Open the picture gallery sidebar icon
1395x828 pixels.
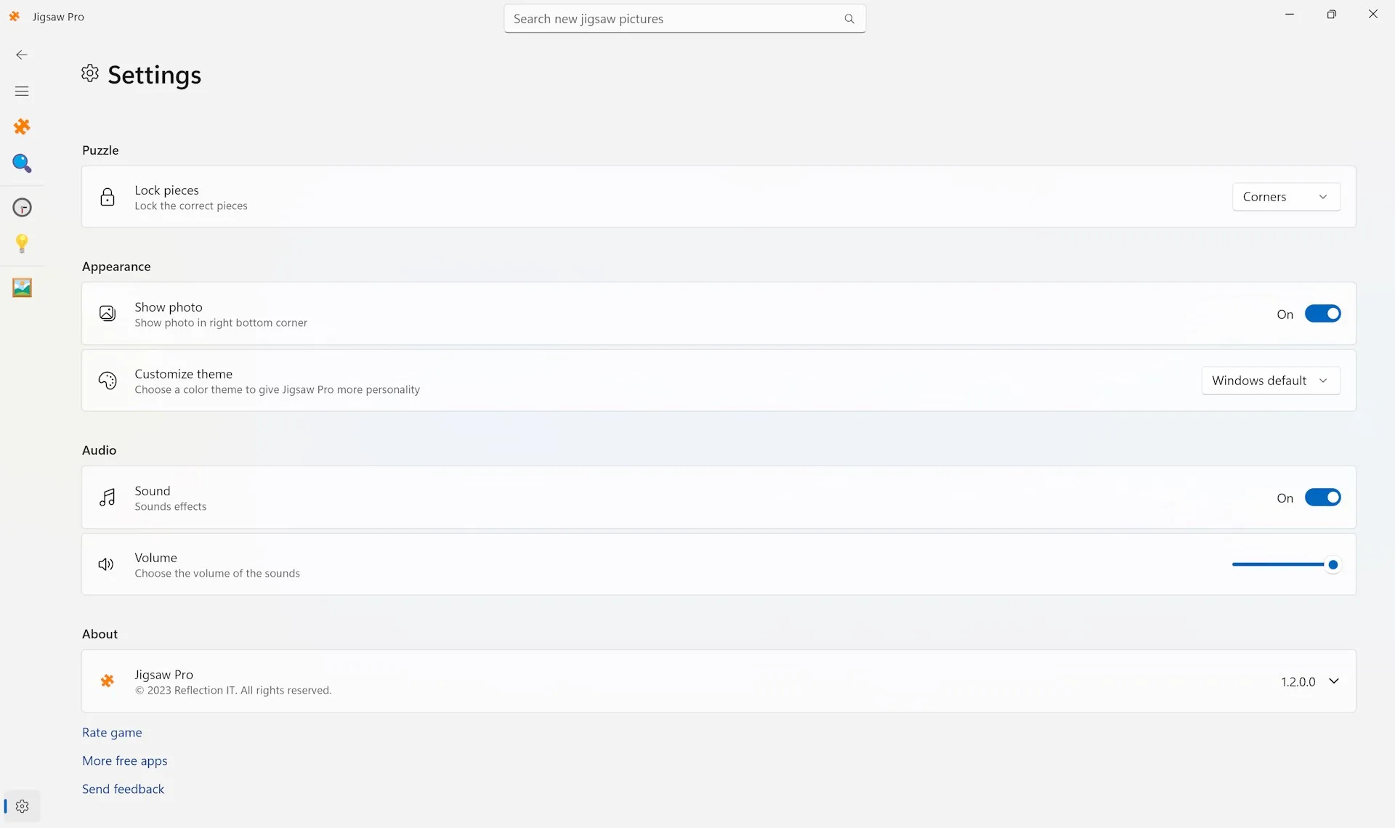22,288
